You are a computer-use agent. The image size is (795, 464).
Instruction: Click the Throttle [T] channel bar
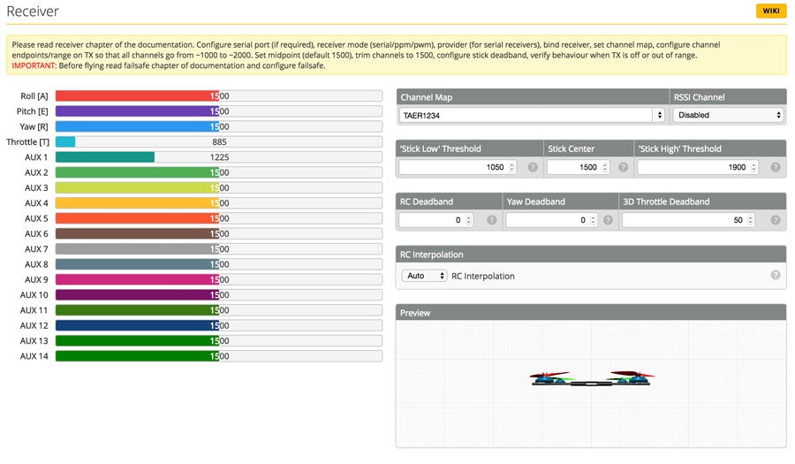[x=218, y=141]
